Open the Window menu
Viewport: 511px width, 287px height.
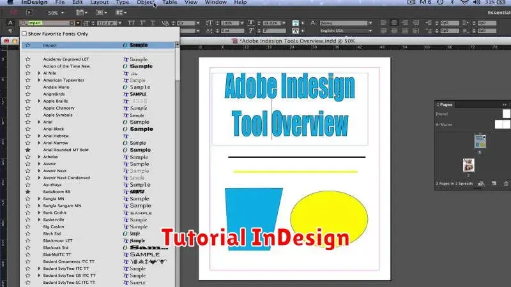coord(216,3)
